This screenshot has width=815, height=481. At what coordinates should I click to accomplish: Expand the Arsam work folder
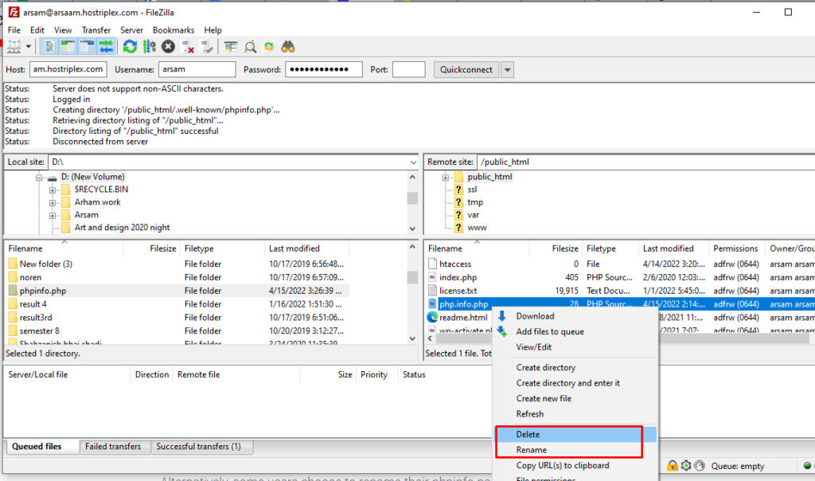(53, 201)
